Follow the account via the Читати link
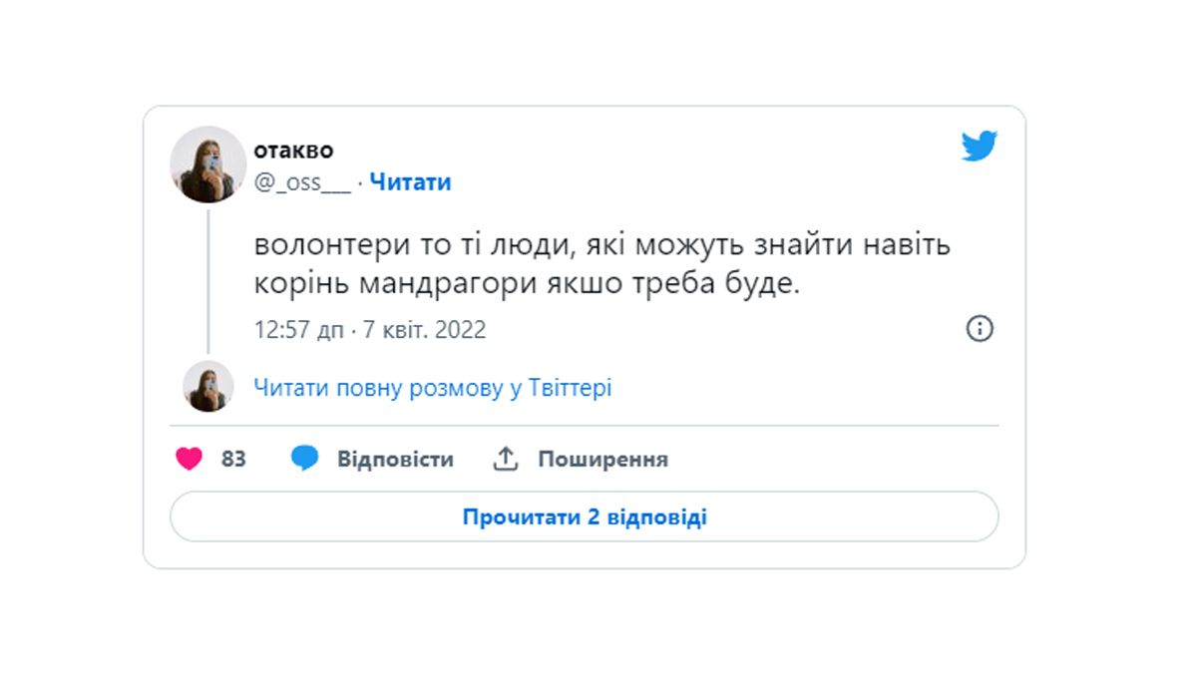 coord(409,181)
